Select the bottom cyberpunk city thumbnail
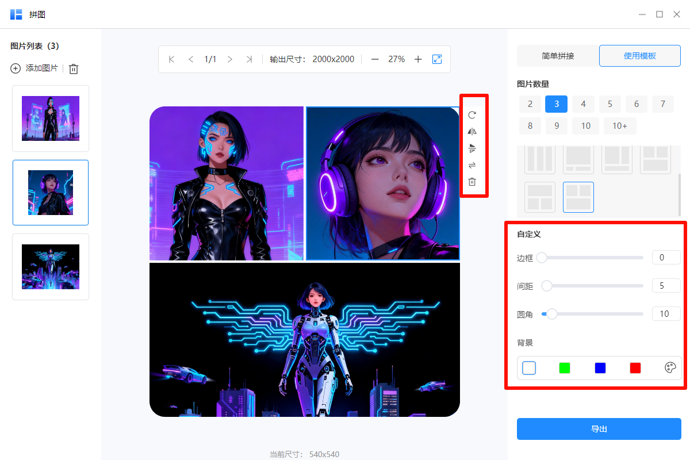Screen dimensions: 690x460 coord(50,267)
